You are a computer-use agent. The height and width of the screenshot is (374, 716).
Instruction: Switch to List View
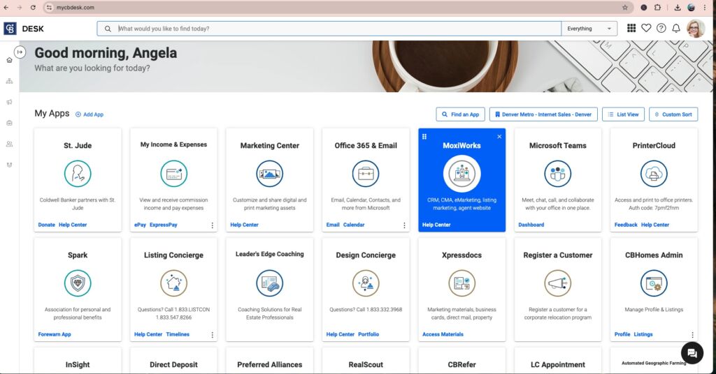click(623, 114)
